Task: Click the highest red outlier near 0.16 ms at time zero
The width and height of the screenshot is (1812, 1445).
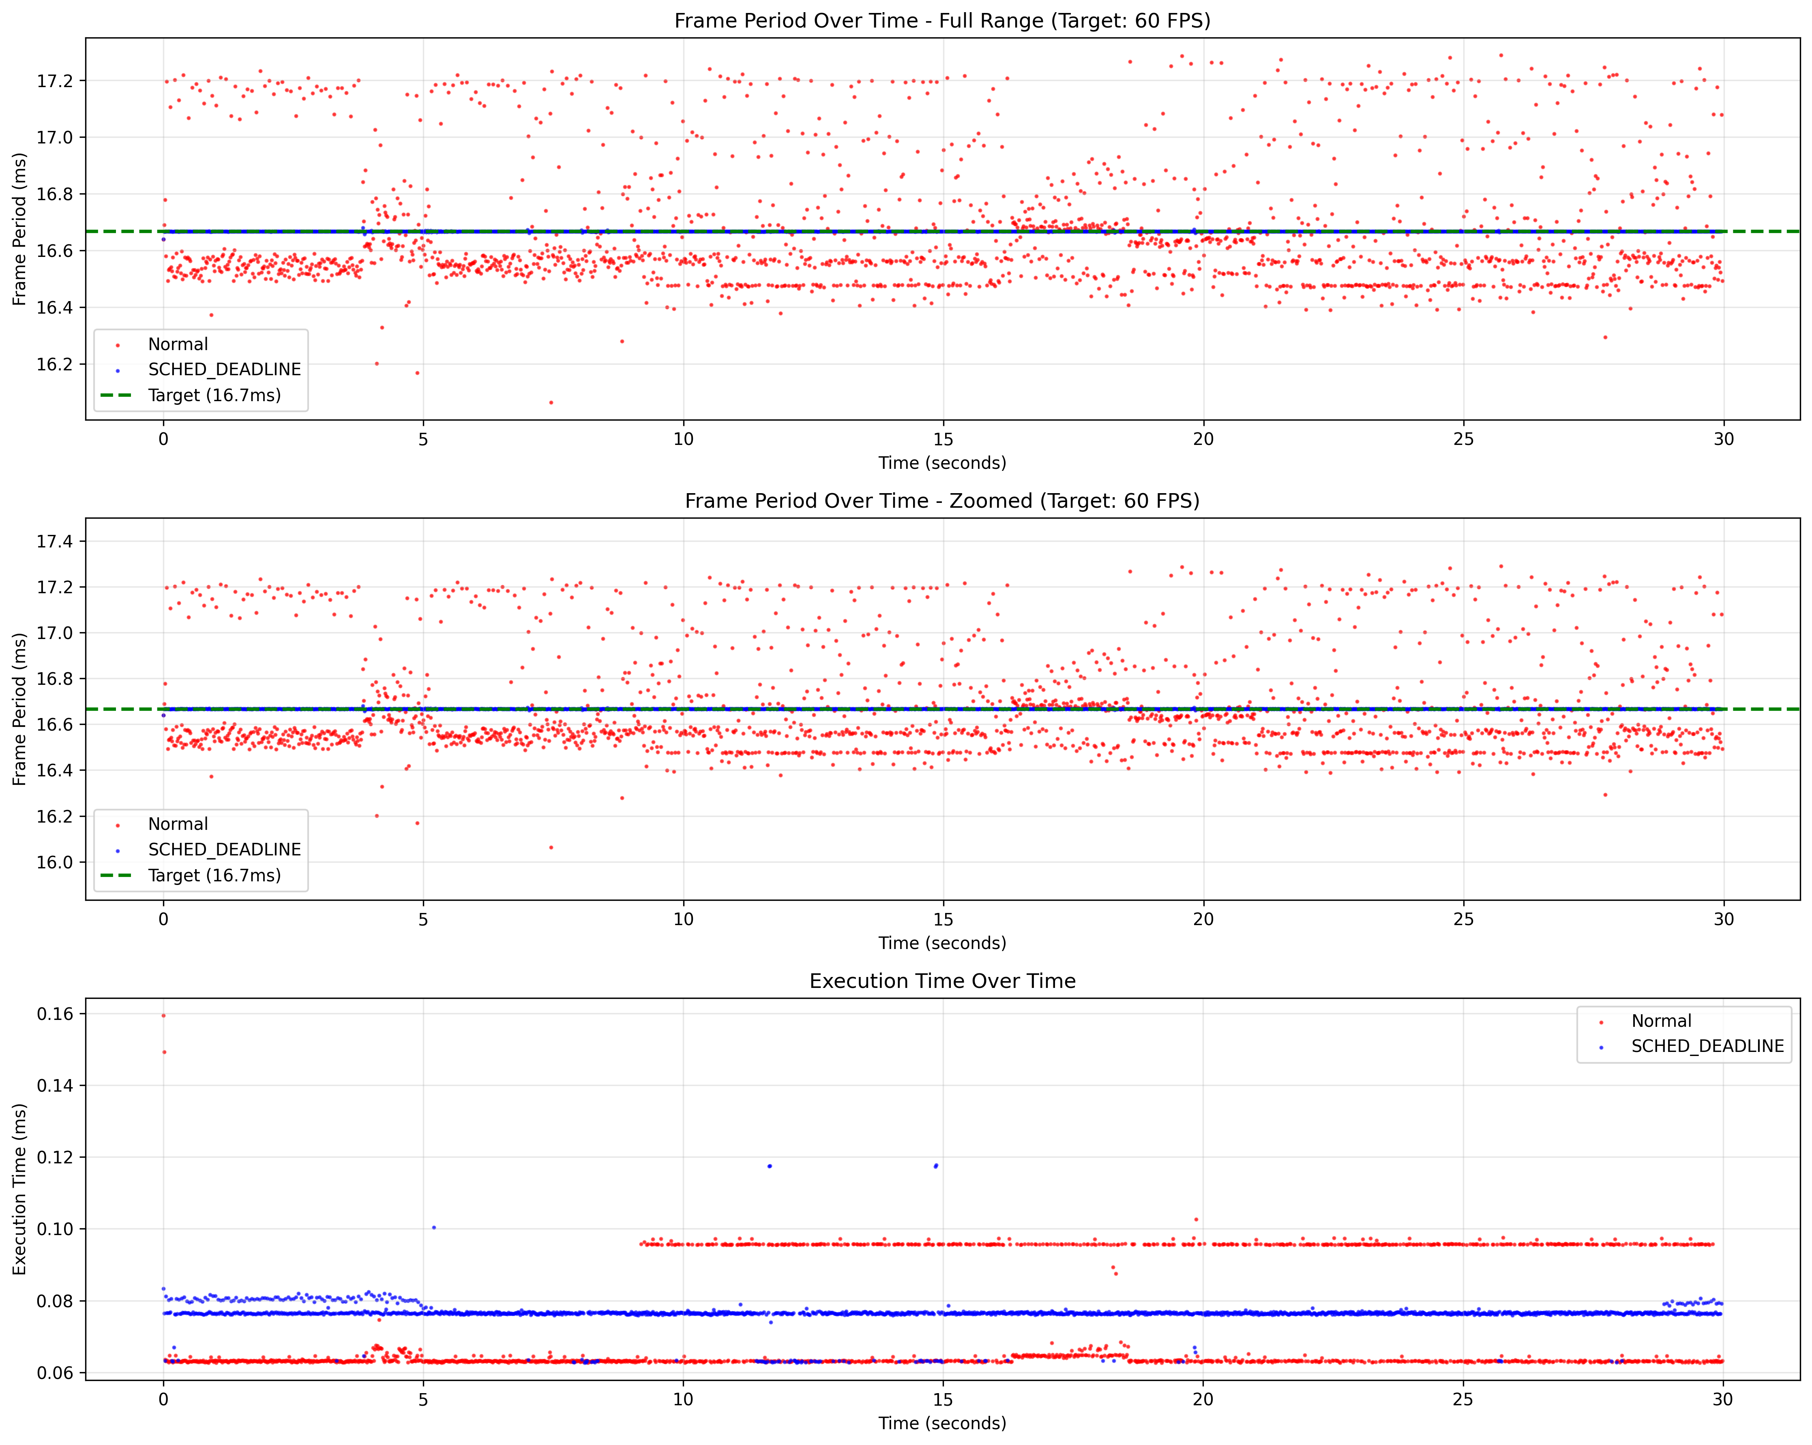Action: click(x=163, y=1016)
